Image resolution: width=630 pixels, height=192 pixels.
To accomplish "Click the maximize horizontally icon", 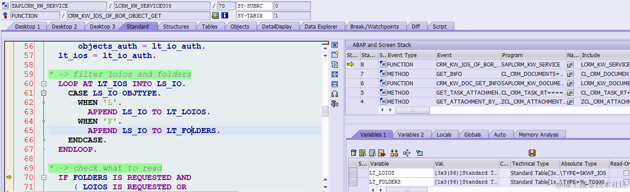I will tap(334, 84).
